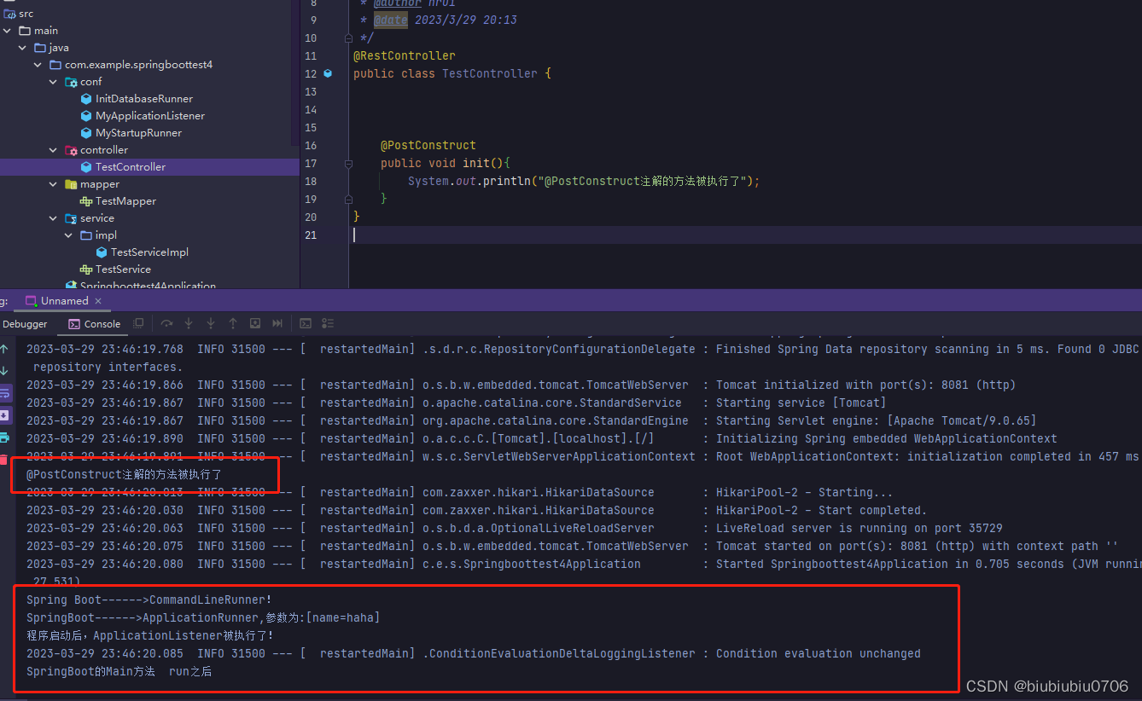Collapse the service package
Image resolution: width=1142 pixels, height=701 pixels.
[x=53, y=217]
